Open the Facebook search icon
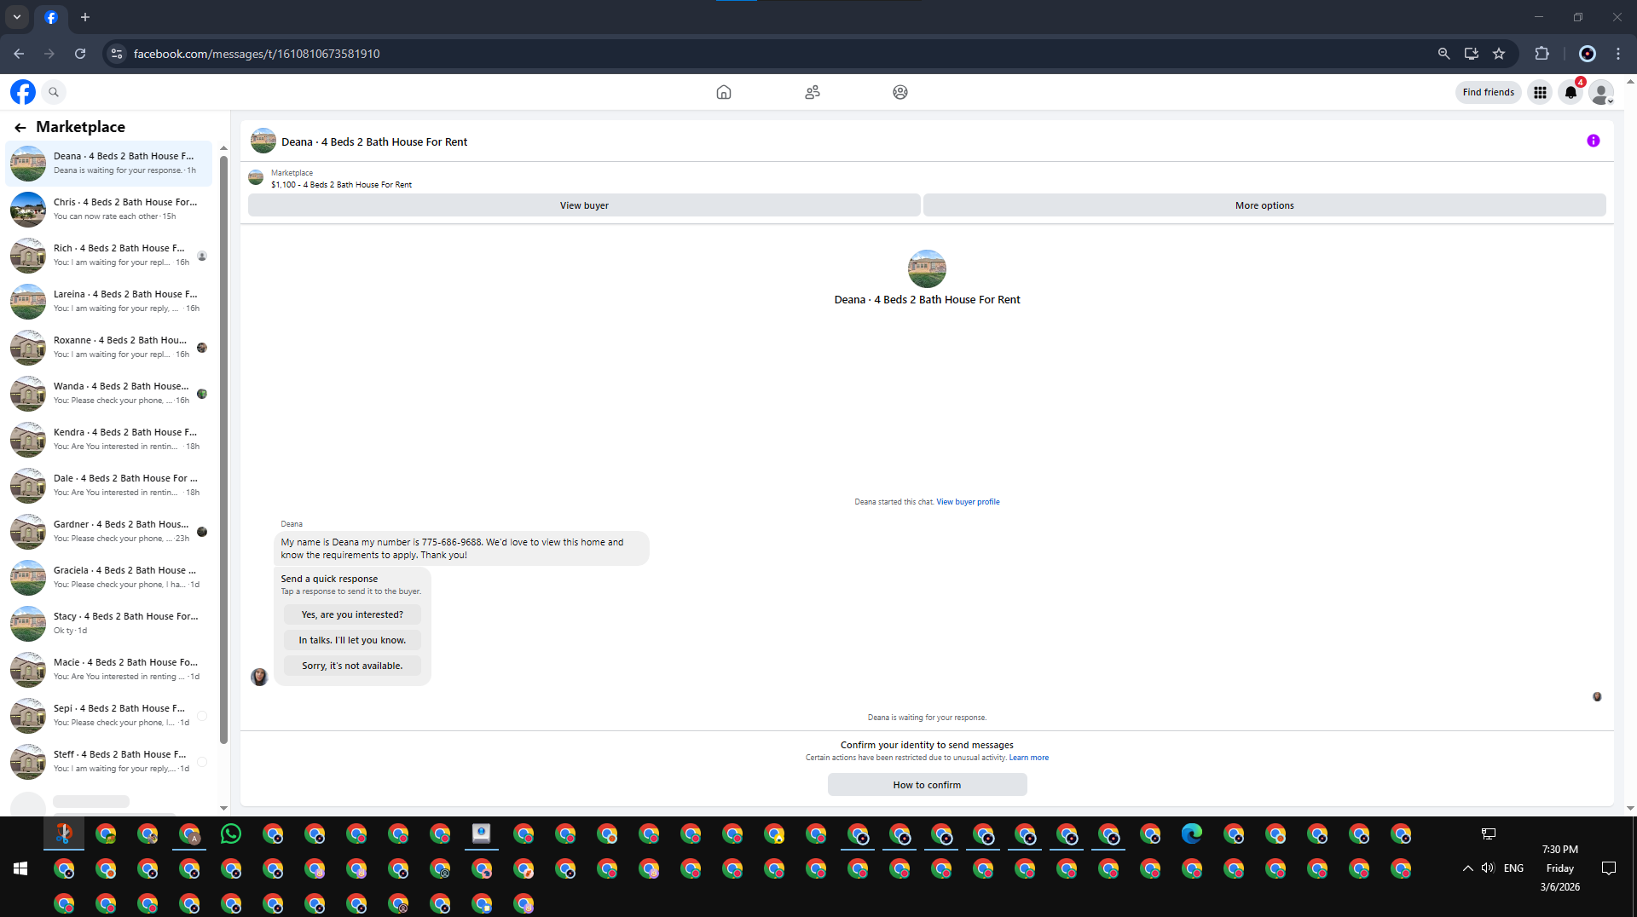 tap(54, 92)
